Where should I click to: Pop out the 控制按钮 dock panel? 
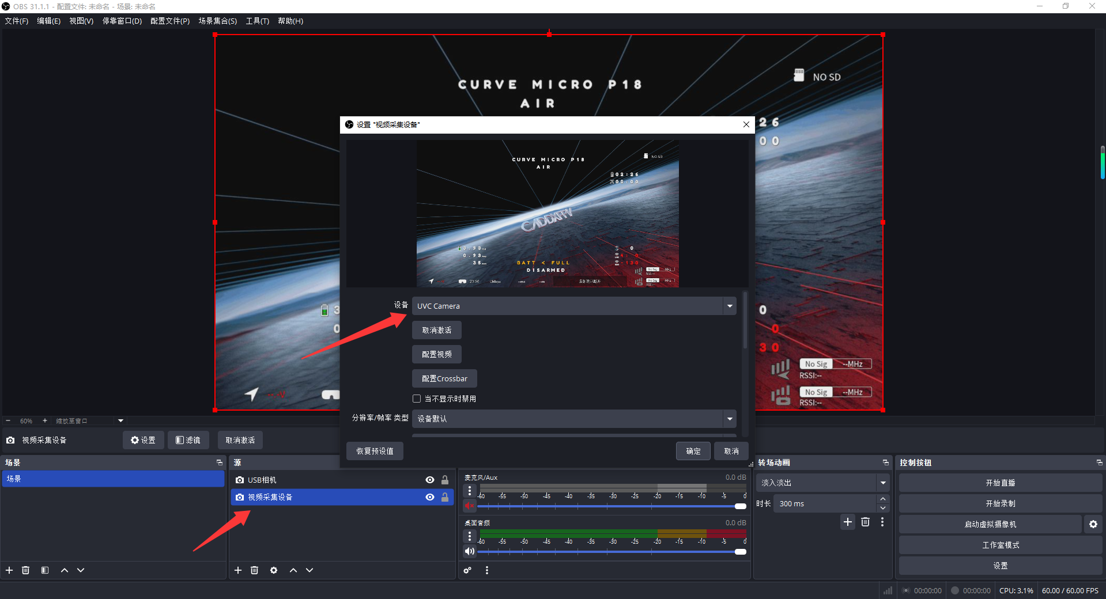tap(1099, 462)
